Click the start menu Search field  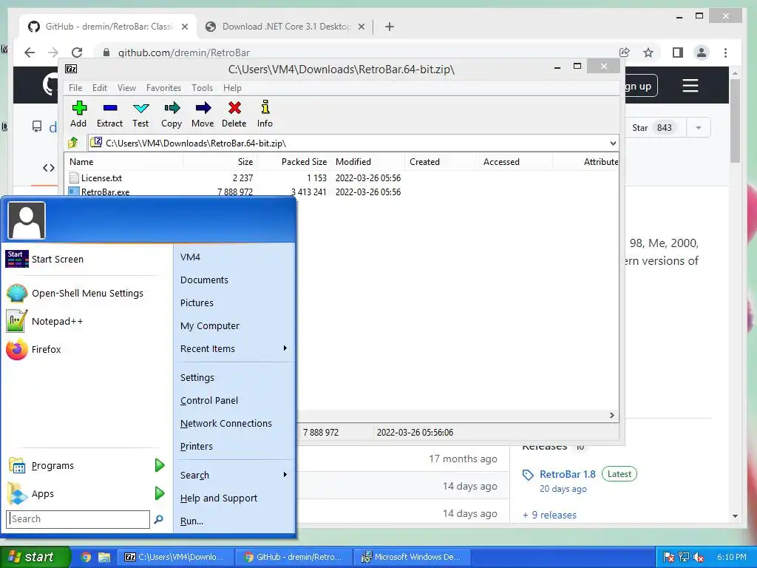pos(78,519)
